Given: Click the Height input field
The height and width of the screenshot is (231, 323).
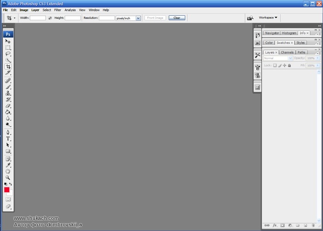Looking at the screenshot, I should 72,18.
